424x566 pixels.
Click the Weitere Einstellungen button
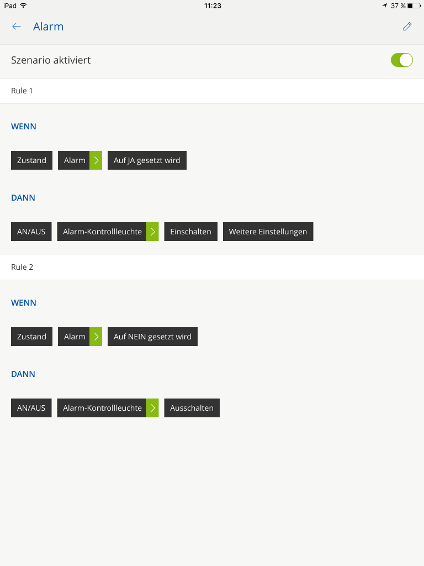click(x=268, y=232)
